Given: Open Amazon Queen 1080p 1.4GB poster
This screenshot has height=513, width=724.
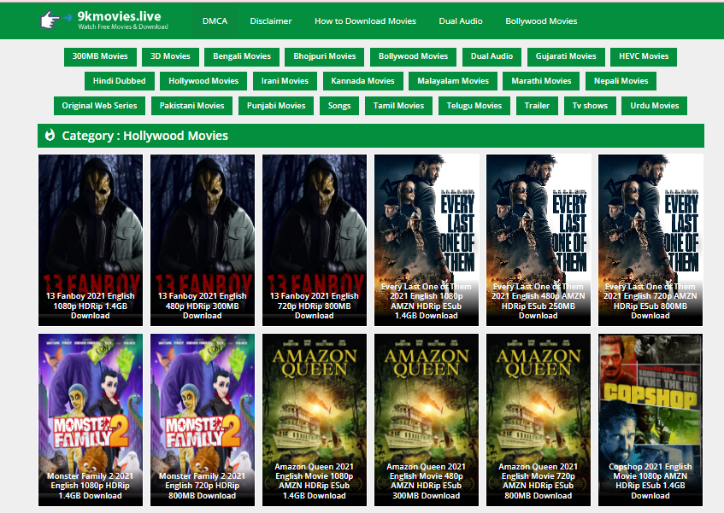Looking at the screenshot, I should tap(315, 420).
